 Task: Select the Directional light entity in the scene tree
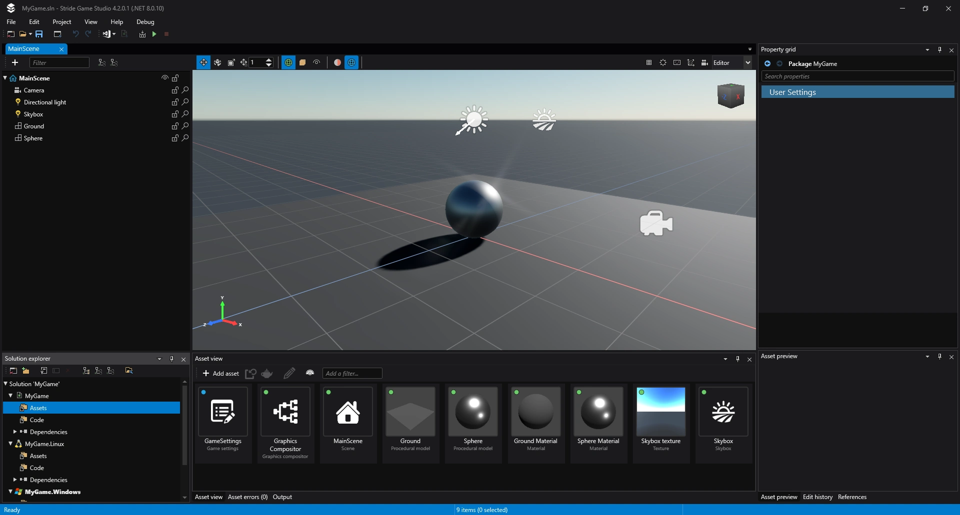(45, 102)
